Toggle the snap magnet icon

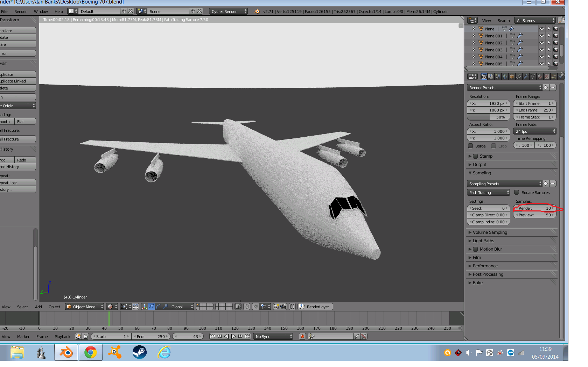click(255, 307)
